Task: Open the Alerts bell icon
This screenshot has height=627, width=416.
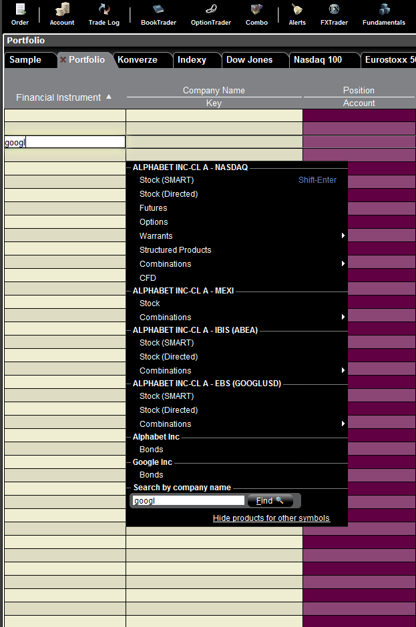Action: coord(297,14)
